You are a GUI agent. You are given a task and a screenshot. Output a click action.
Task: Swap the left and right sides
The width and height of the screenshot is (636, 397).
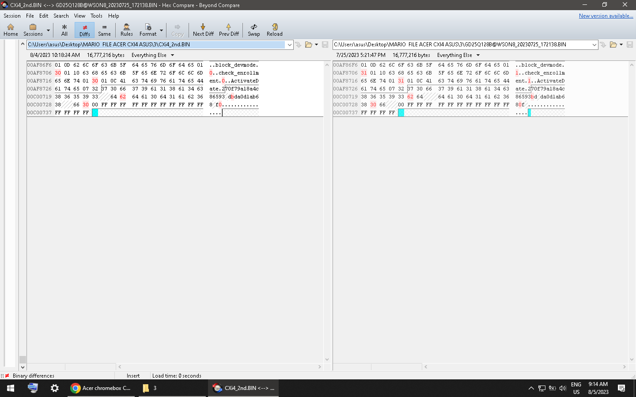coord(254,30)
